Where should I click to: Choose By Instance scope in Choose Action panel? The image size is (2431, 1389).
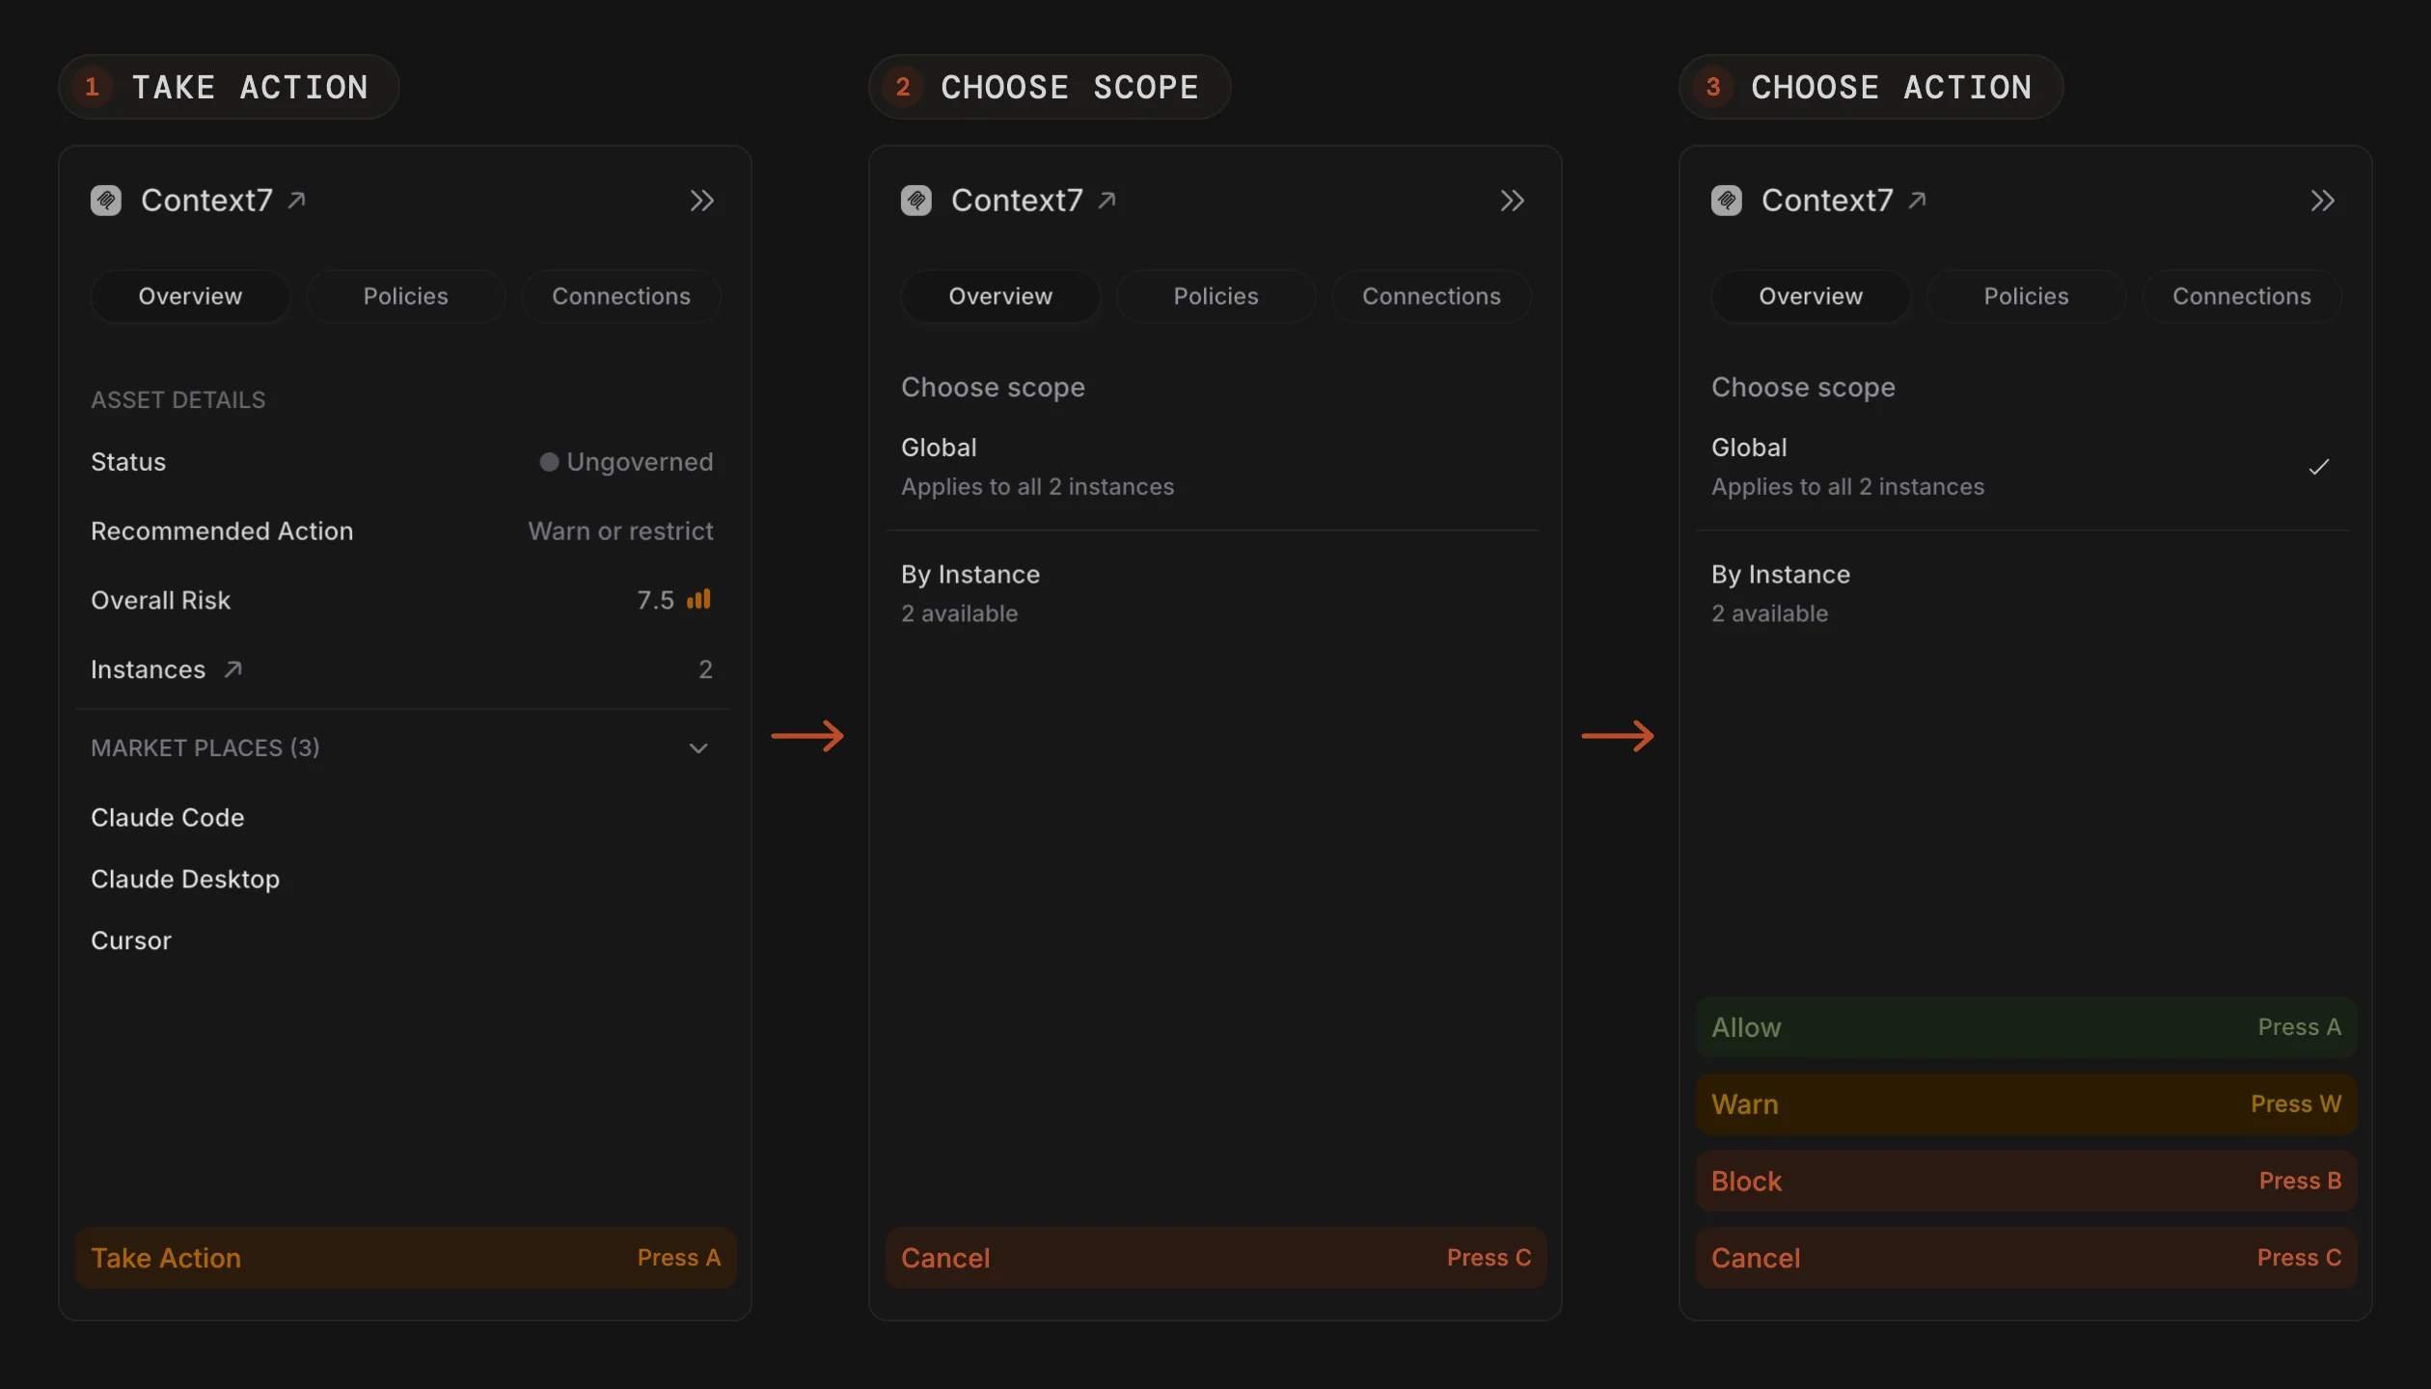2023,593
